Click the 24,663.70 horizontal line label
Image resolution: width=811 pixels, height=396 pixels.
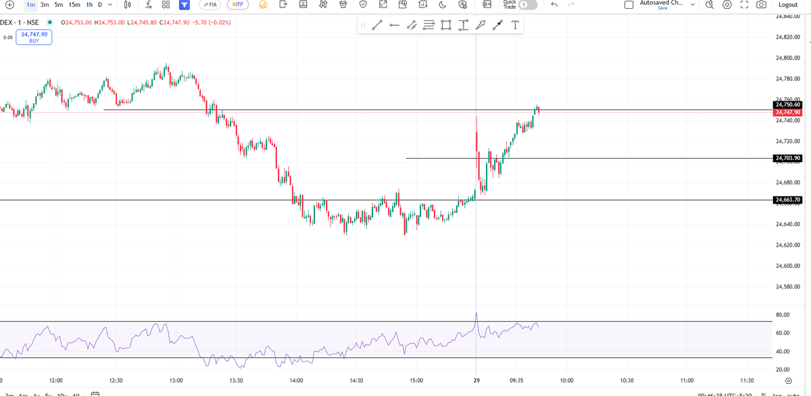tap(788, 200)
